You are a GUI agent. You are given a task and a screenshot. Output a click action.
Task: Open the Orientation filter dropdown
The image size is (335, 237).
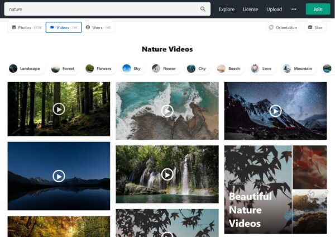point(283,27)
